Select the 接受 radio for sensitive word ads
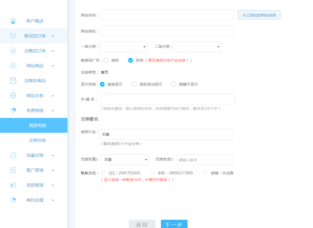This screenshot has height=228, width=313. (106, 60)
